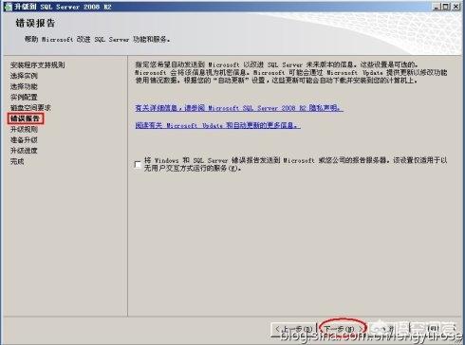This screenshot has width=465, height=345.
Task: Select the 升级规则 step in sidebar
Action: pyautogui.click(x=24, y=129)
